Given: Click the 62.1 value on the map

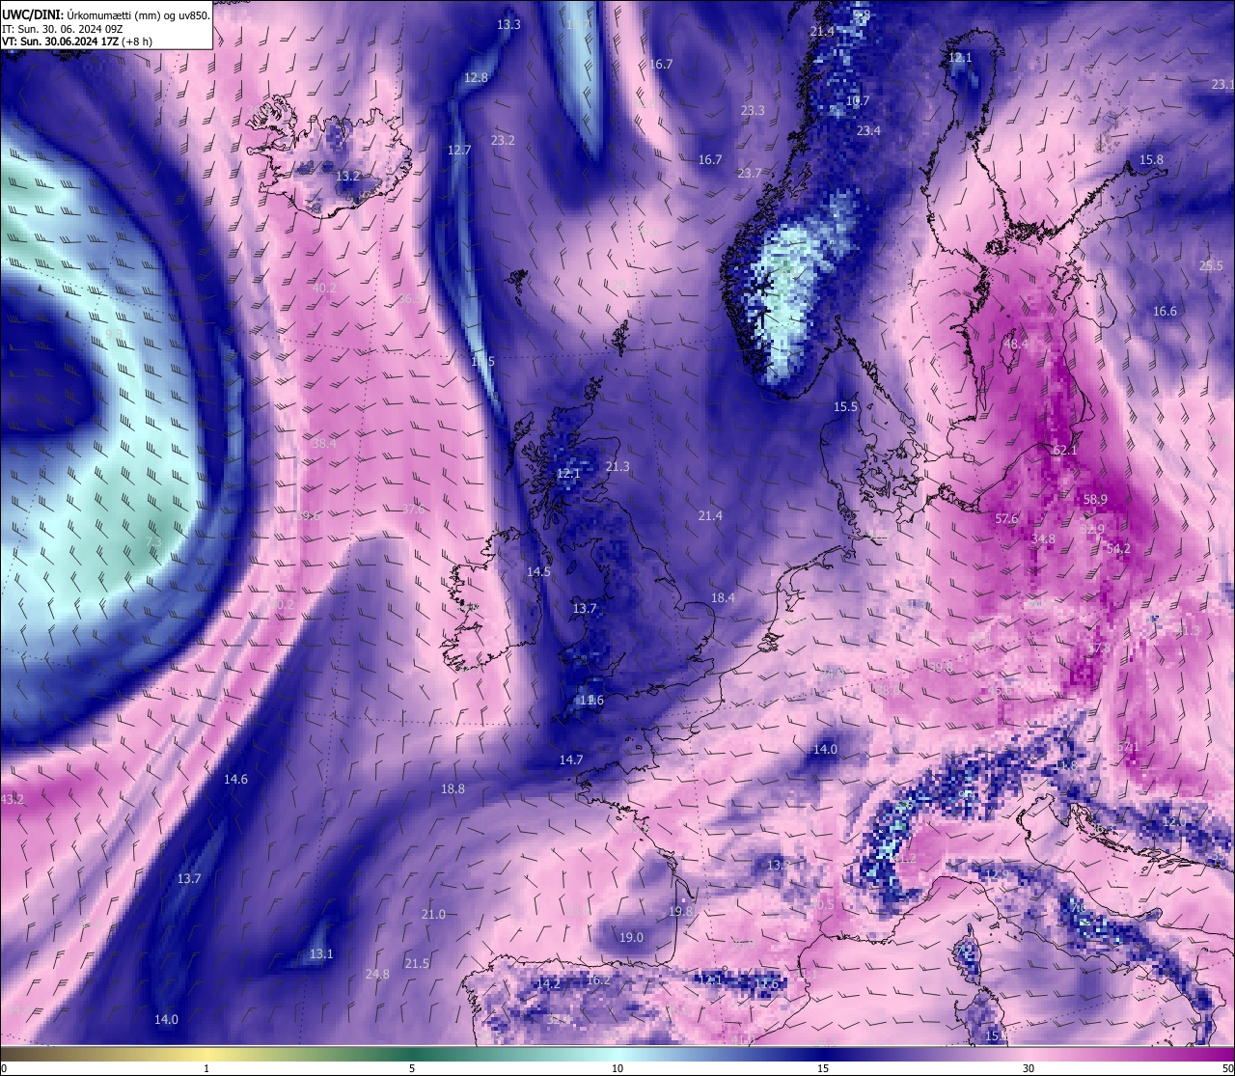Looking at the screenshot, I should pos(1065,451).
